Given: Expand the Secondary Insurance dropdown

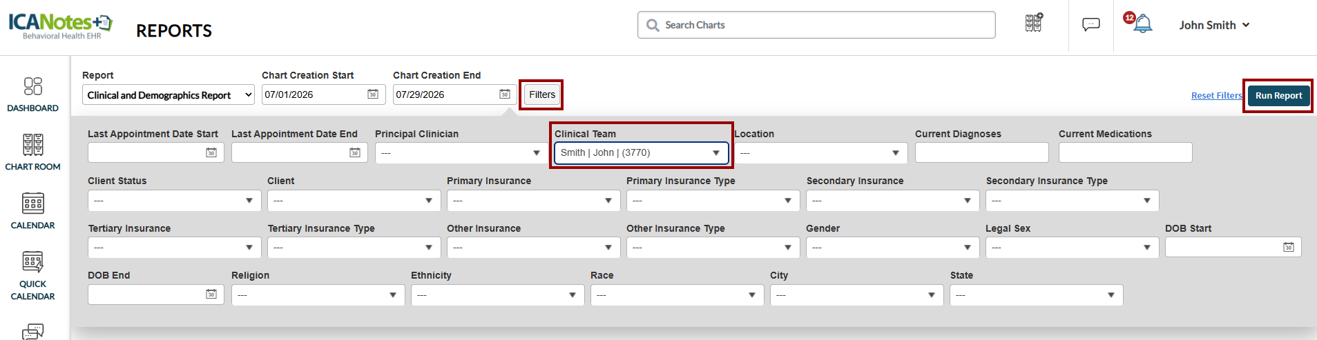Looking at the screenshot, I should click(x=892, y=200).
